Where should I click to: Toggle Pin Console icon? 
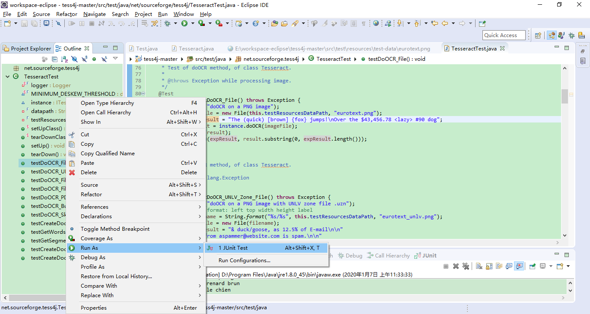point(533,266)
